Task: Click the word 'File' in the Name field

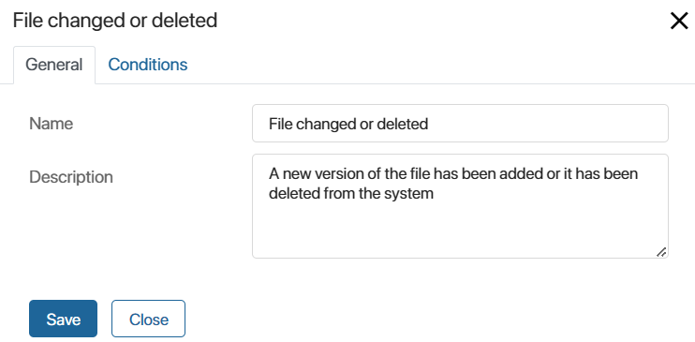Action: pos(281,124)
